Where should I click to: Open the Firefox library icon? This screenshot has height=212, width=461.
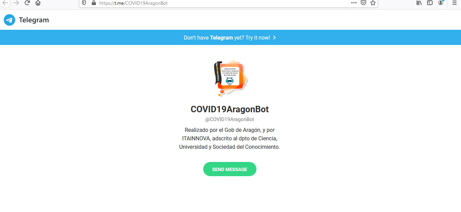[419, 3]
